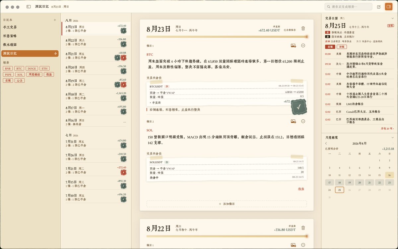Switch to the 財報 tab
Viewport: 398px width, 249px height.
tap(342, 47)
